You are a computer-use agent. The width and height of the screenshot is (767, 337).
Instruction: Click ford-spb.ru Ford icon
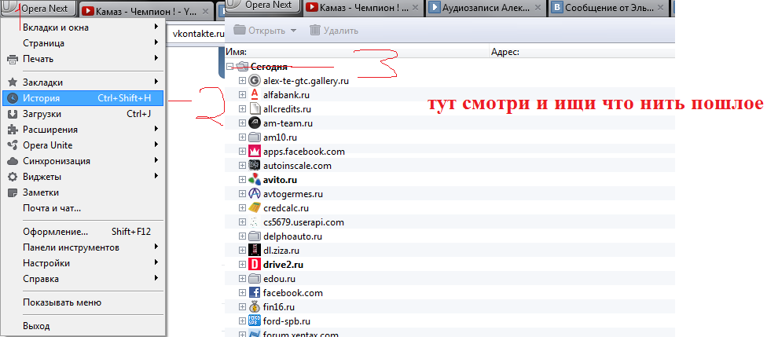255,321
